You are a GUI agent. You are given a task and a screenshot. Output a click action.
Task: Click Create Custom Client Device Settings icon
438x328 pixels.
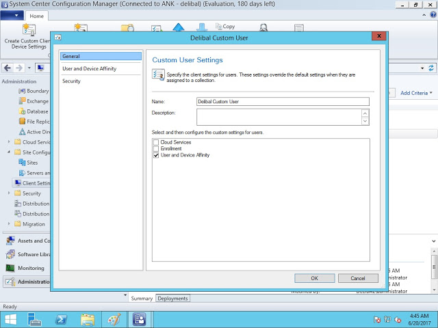click(29, 30)
